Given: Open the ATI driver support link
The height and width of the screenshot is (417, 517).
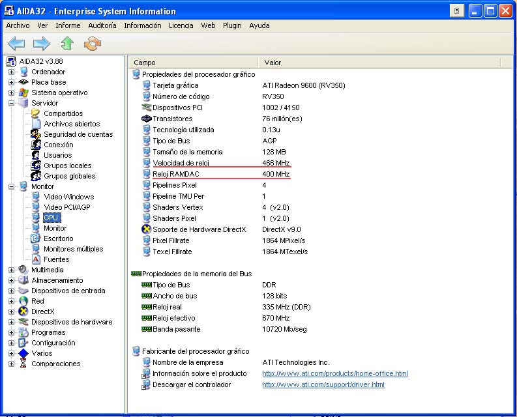Looking at the screenshot, I should click(x=323, y=384).
